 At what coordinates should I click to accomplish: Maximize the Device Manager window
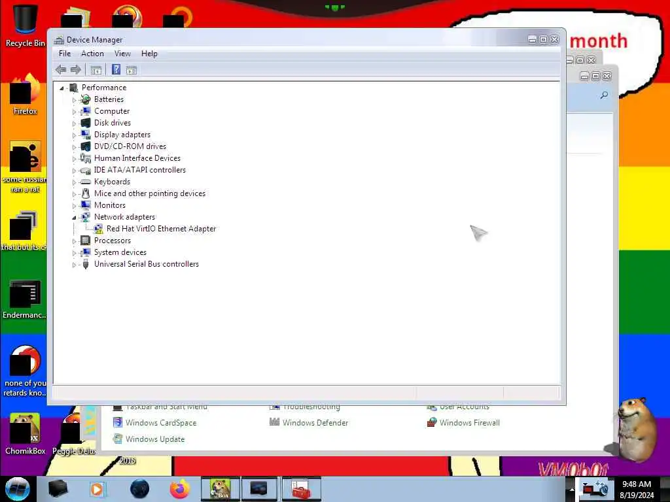(543, 39)
